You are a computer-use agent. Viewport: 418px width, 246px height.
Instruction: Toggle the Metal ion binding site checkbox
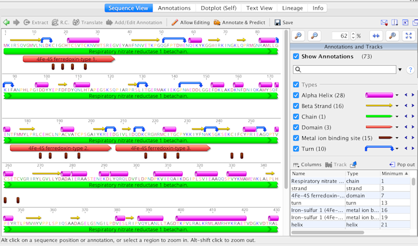point(296,138)
